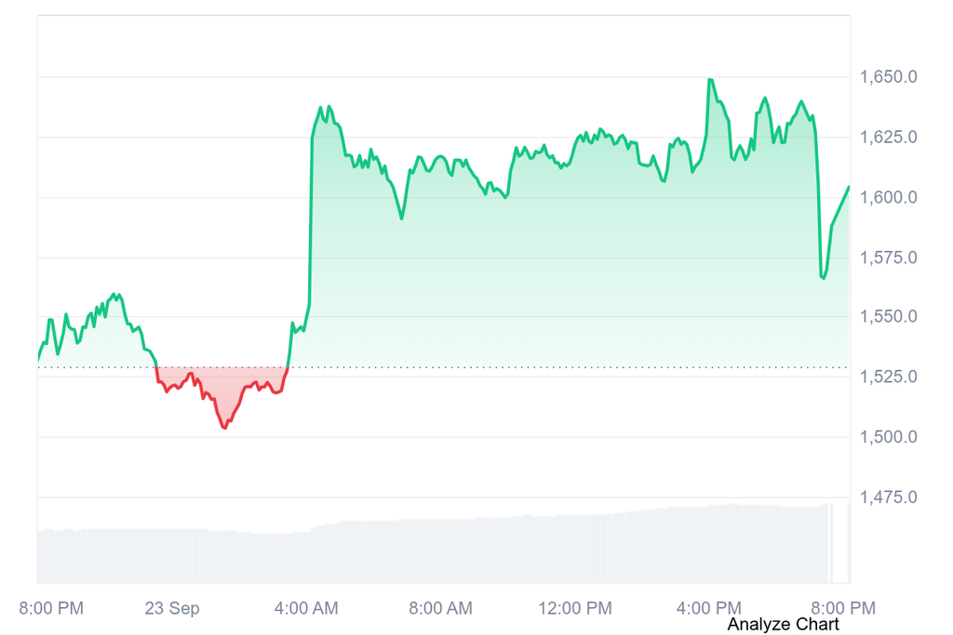
Task: Click the final 8:00 PM time label
Action: coord(843,608)
